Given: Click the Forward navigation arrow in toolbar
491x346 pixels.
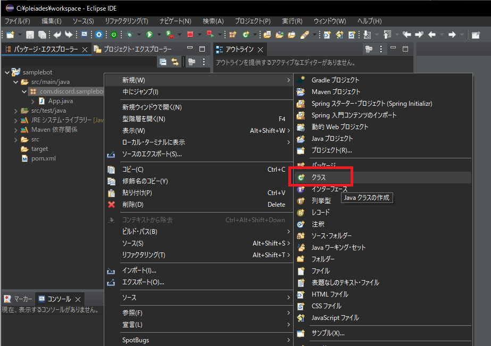Looking at the screenshot, I should coord(452,35).
